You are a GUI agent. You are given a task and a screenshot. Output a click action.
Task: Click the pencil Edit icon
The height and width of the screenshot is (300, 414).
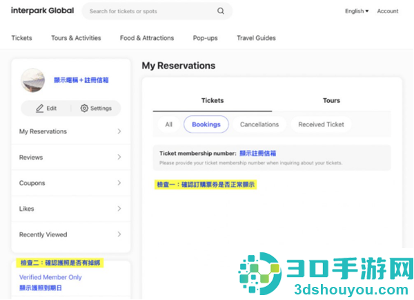39,109
